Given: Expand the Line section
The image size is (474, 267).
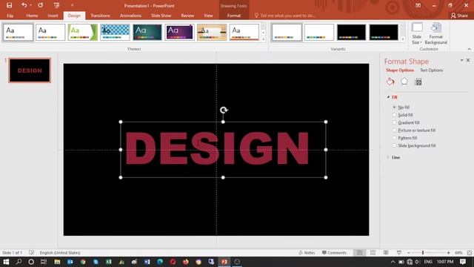Looking at the screenshot, I should 388,157.
